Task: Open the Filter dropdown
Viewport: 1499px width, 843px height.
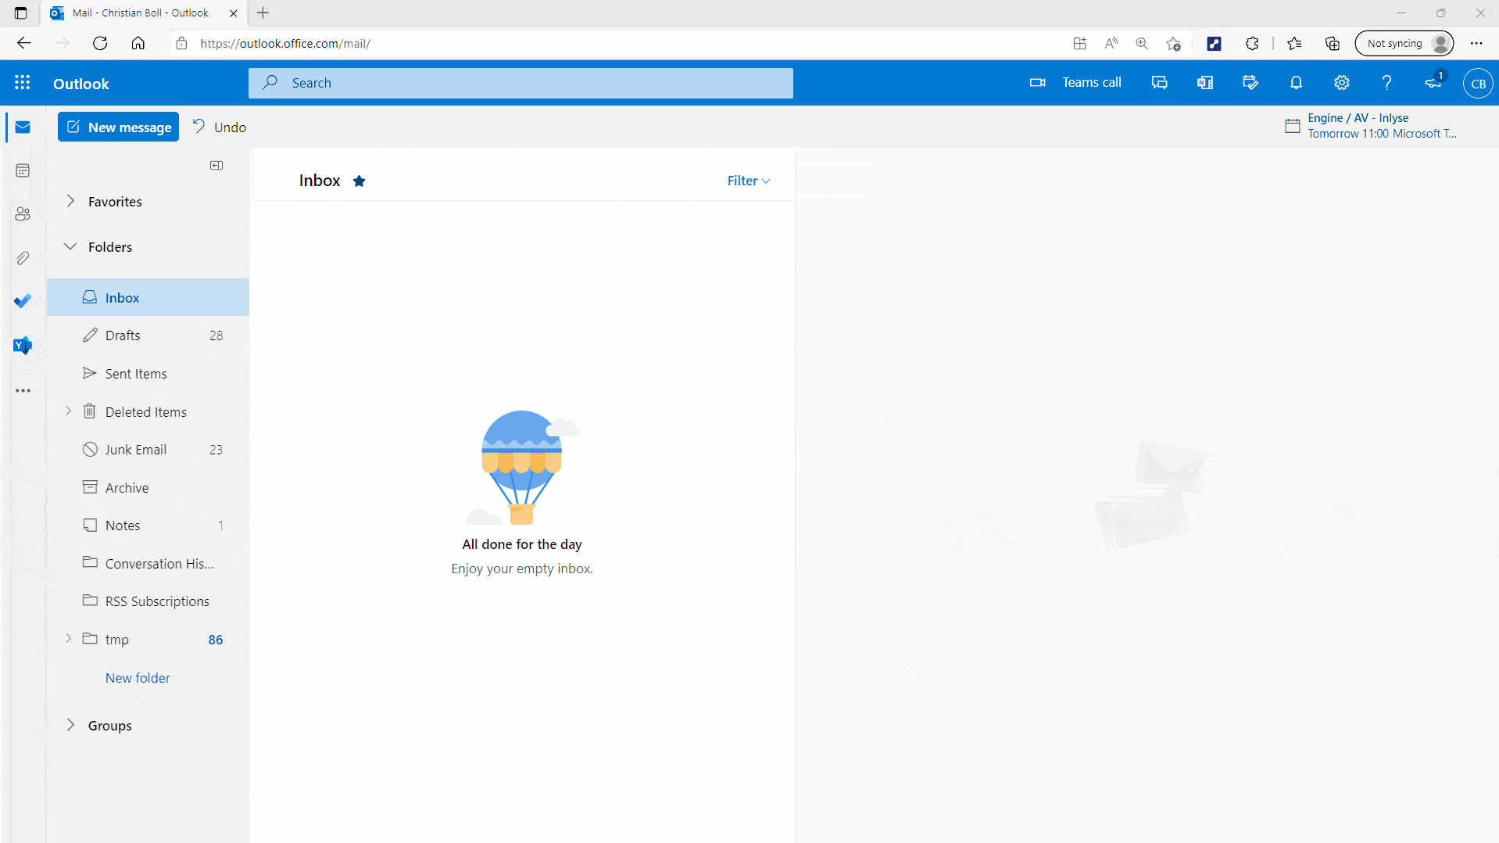Action: point(749,181)
